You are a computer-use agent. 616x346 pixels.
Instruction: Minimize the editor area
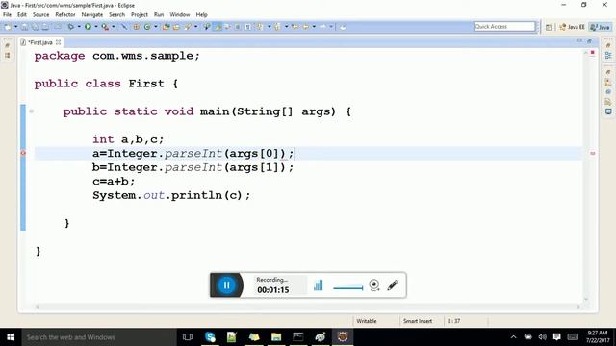[579, 40]
